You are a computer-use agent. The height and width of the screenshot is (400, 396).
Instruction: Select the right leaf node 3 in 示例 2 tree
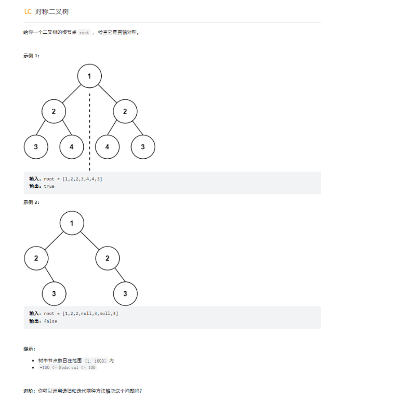125,293
